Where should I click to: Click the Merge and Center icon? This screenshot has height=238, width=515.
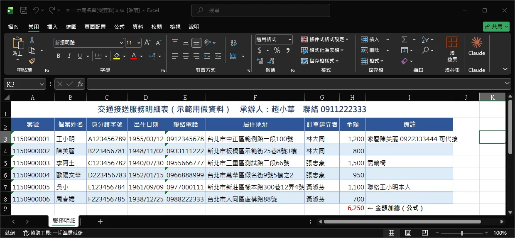coord(233,56)
